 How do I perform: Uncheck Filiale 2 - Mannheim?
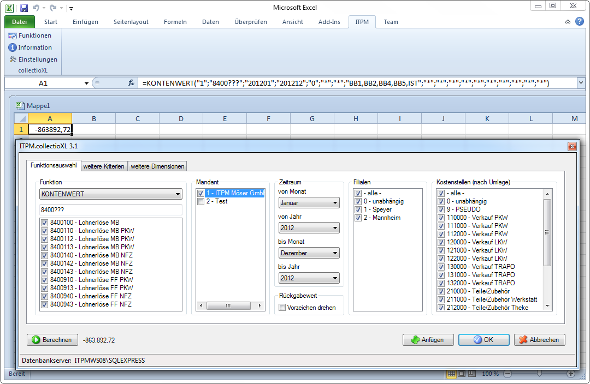pos(358,218)
